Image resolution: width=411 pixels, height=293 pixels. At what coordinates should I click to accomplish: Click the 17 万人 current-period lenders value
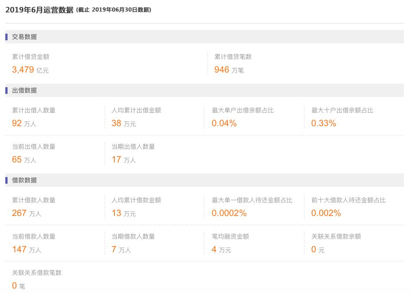(124, 159)
